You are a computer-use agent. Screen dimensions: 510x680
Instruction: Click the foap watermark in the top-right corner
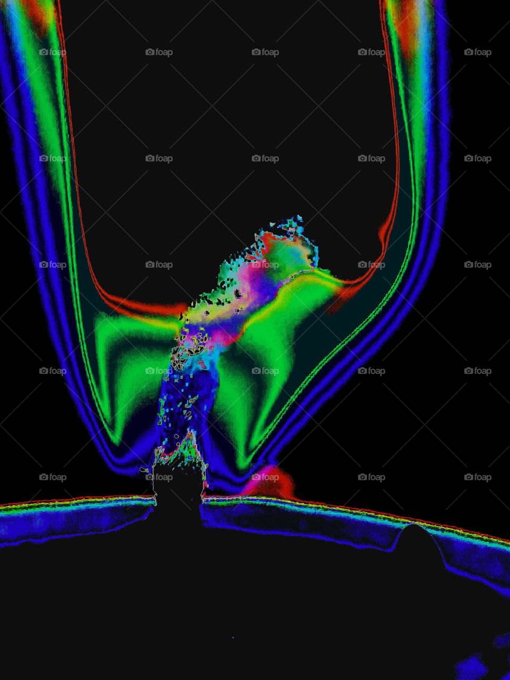click(478, 52)
